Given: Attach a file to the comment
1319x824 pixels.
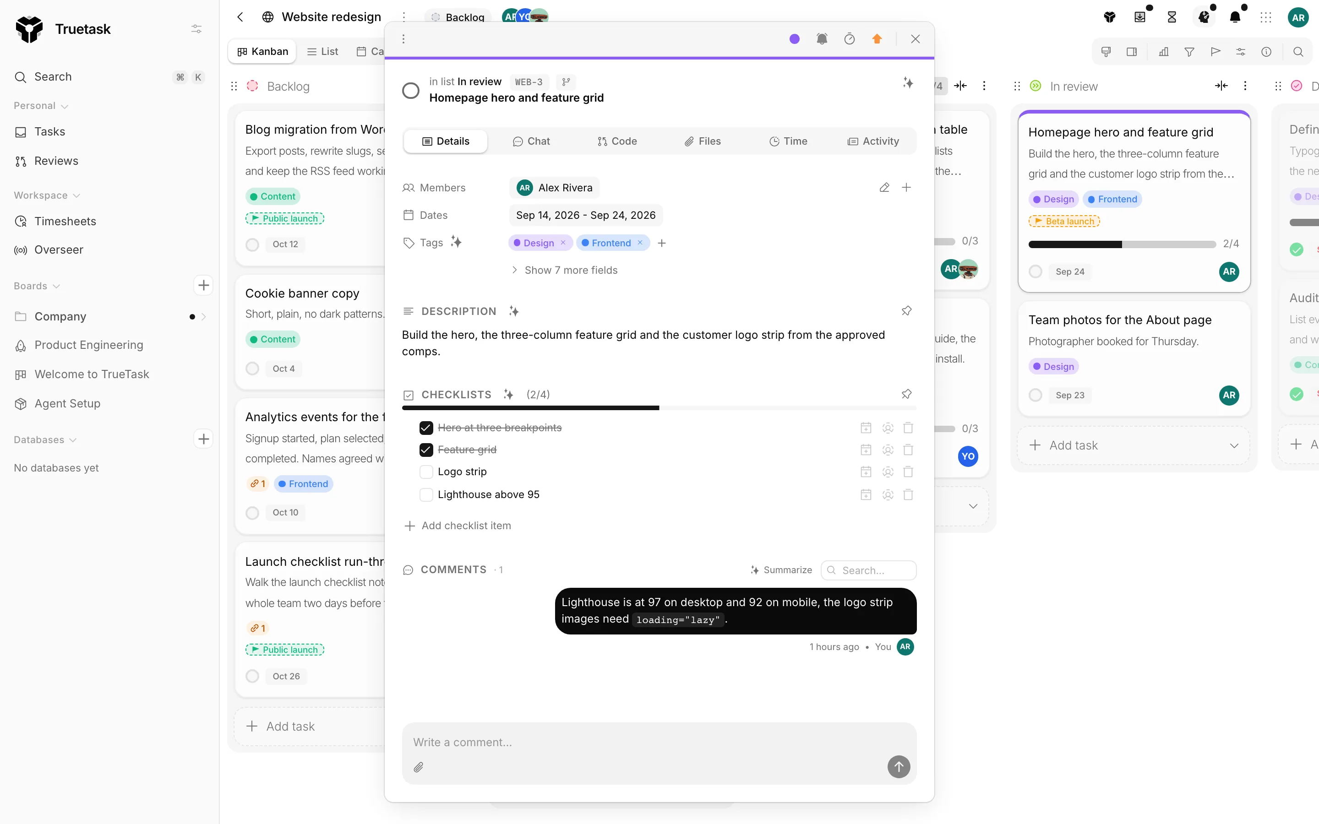Looking at the screenshot, I should tap(418, 767).
